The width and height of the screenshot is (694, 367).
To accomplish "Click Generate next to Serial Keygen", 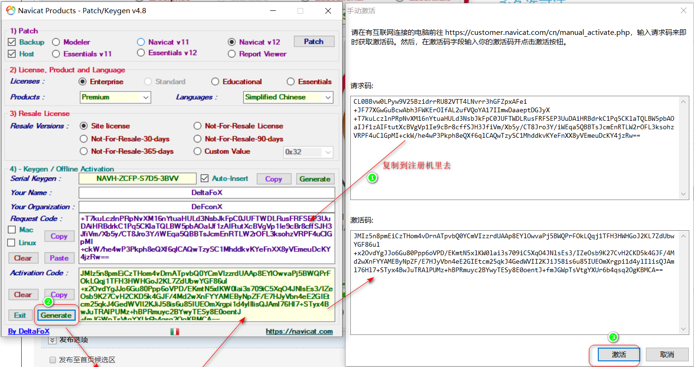I will click(x=315, y=179).
